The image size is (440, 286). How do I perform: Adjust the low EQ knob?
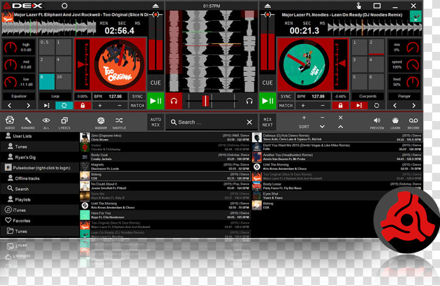(x=10, y=82)
